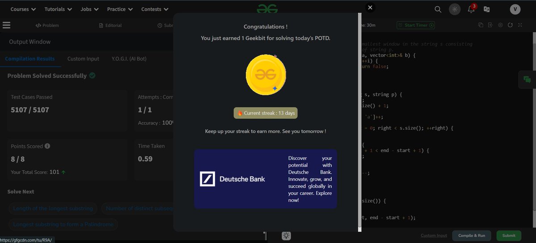Click the GeeksforGeeks logo in header
The image size is (536, 243).
(x=267, y=8)
